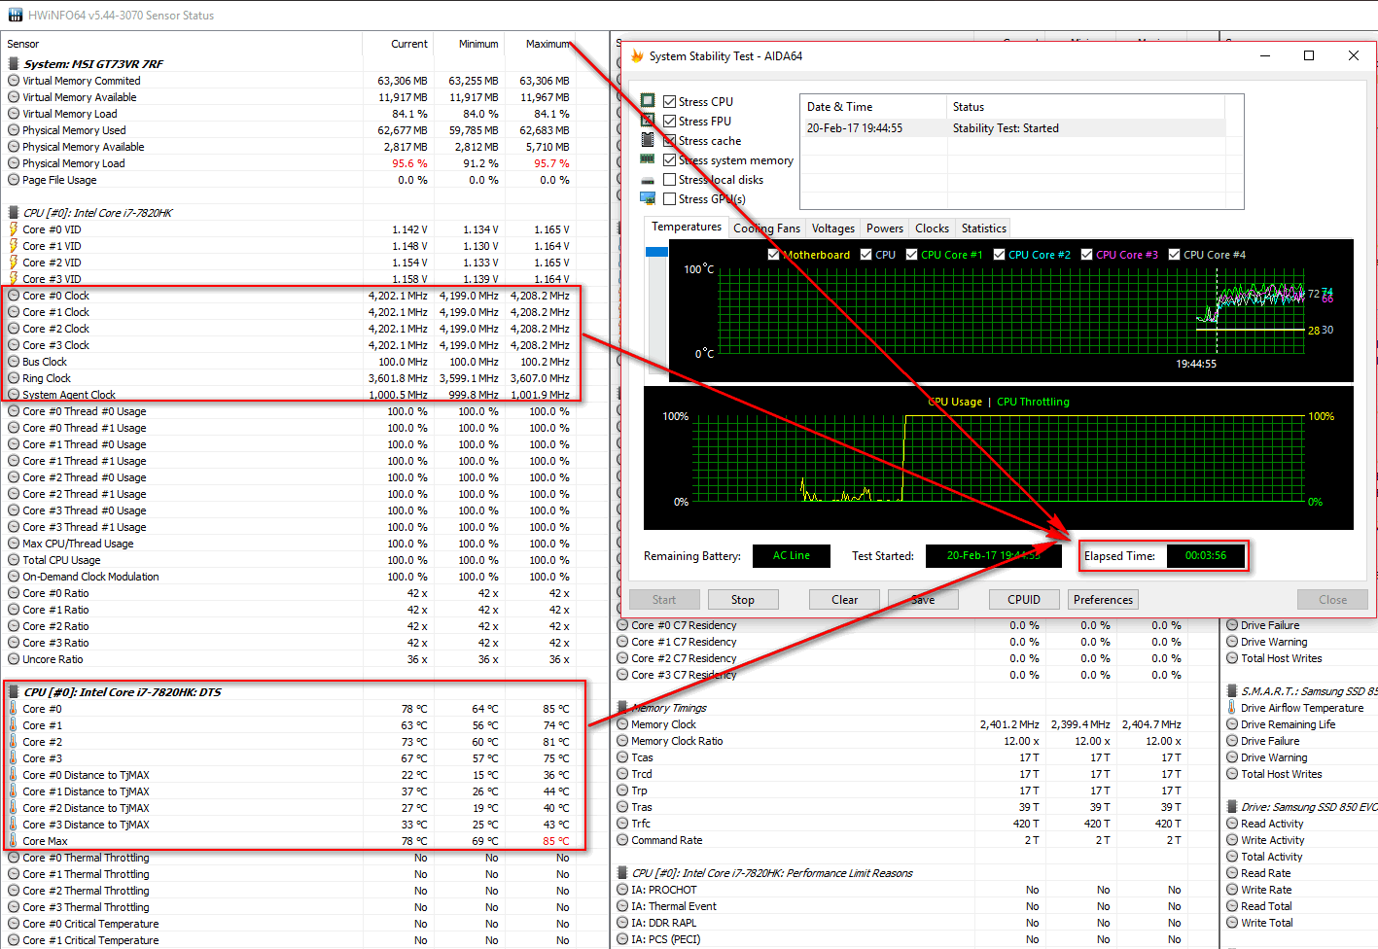
Task: Select the 'Physical Memory Load' sensor row
Action: 289,163
